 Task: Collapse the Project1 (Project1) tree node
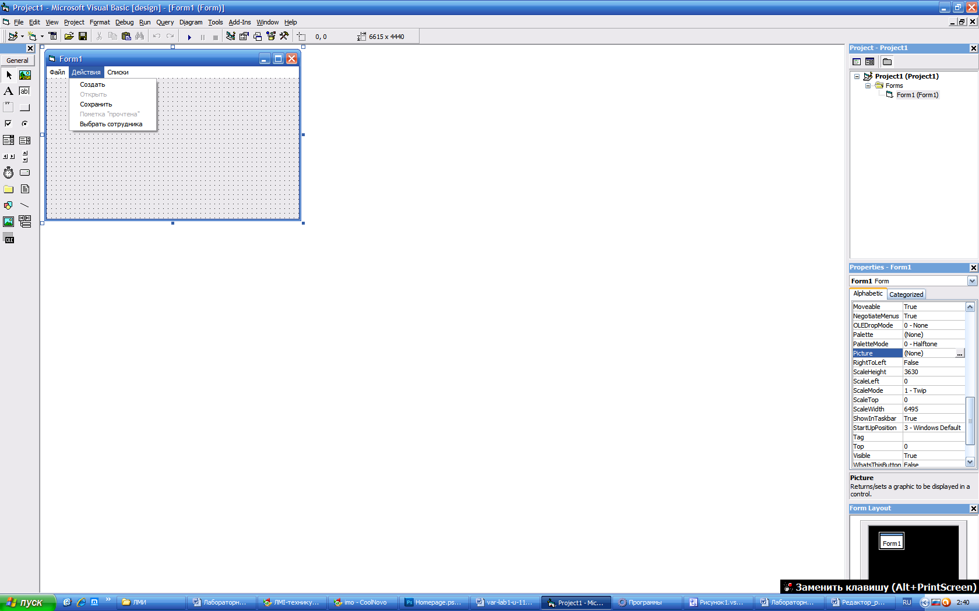857,77
